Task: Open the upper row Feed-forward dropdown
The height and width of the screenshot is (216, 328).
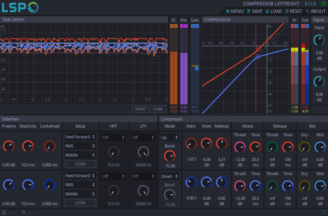Action: (80, 137)
